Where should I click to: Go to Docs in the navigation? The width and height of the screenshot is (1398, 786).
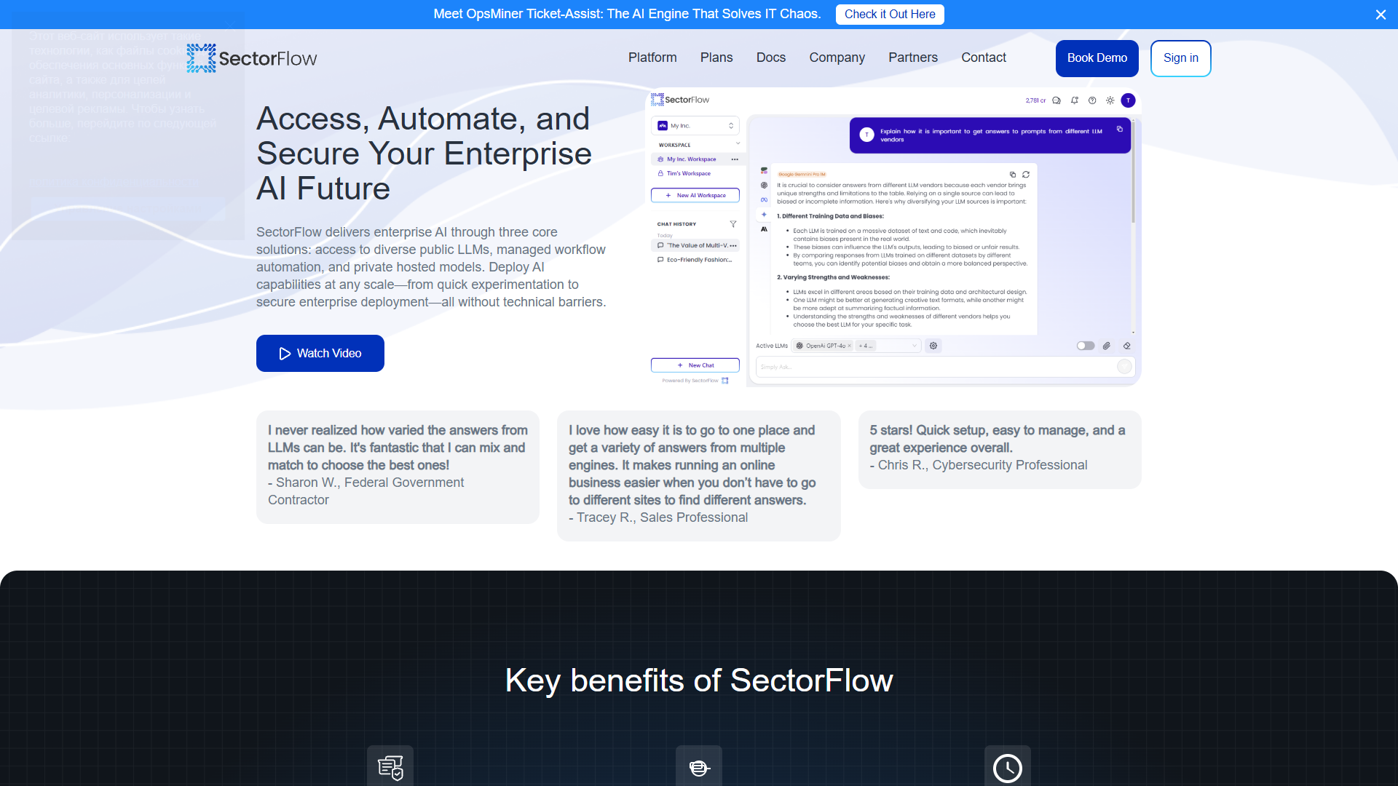coord(771,57)
